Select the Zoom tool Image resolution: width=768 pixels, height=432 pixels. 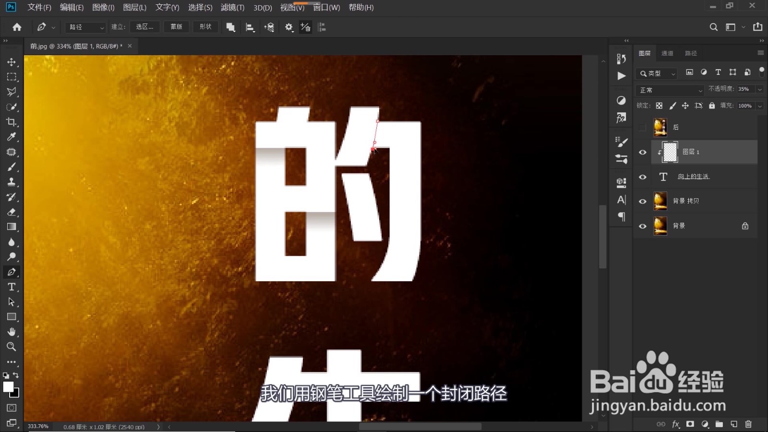pyautogui.click(x=12, y=347)
